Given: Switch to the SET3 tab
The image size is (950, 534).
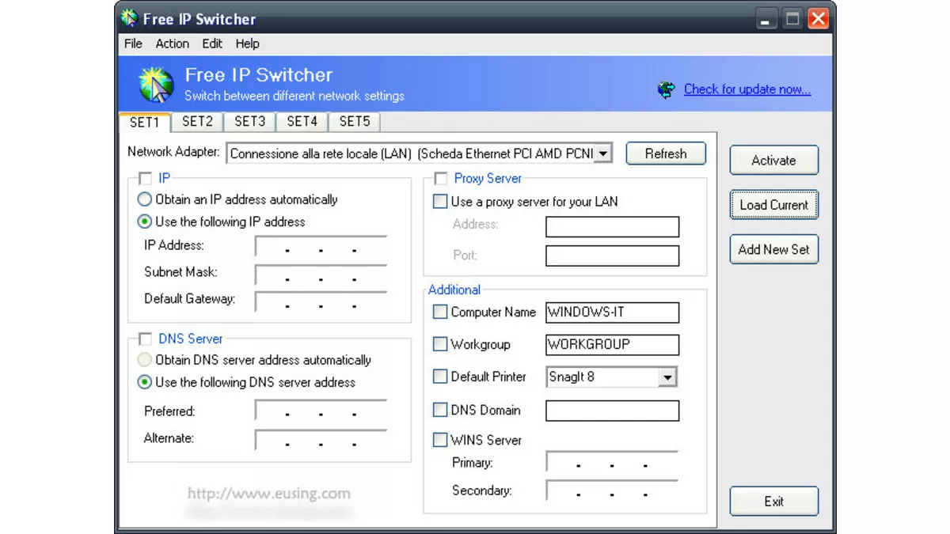Looking at the screenshot, I should click(249, 122).
